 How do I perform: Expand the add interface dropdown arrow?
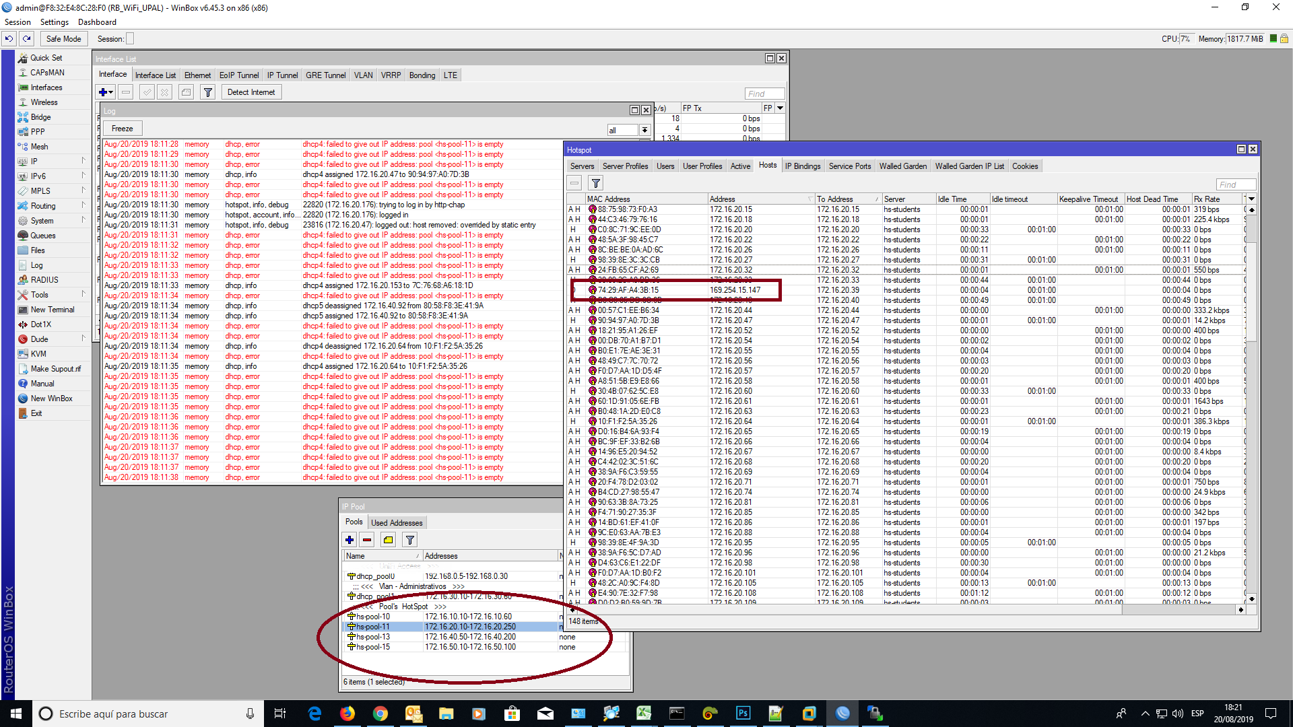[x=111, y=92]
